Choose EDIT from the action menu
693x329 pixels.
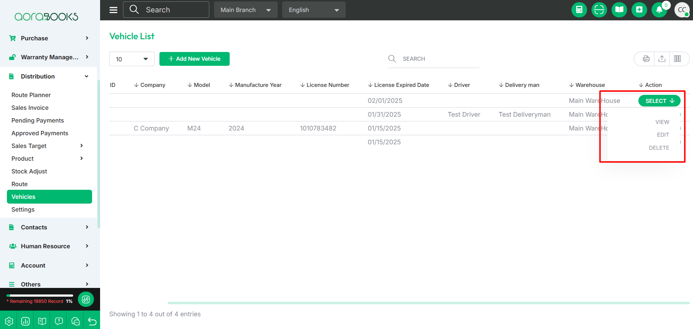(663, 135)
